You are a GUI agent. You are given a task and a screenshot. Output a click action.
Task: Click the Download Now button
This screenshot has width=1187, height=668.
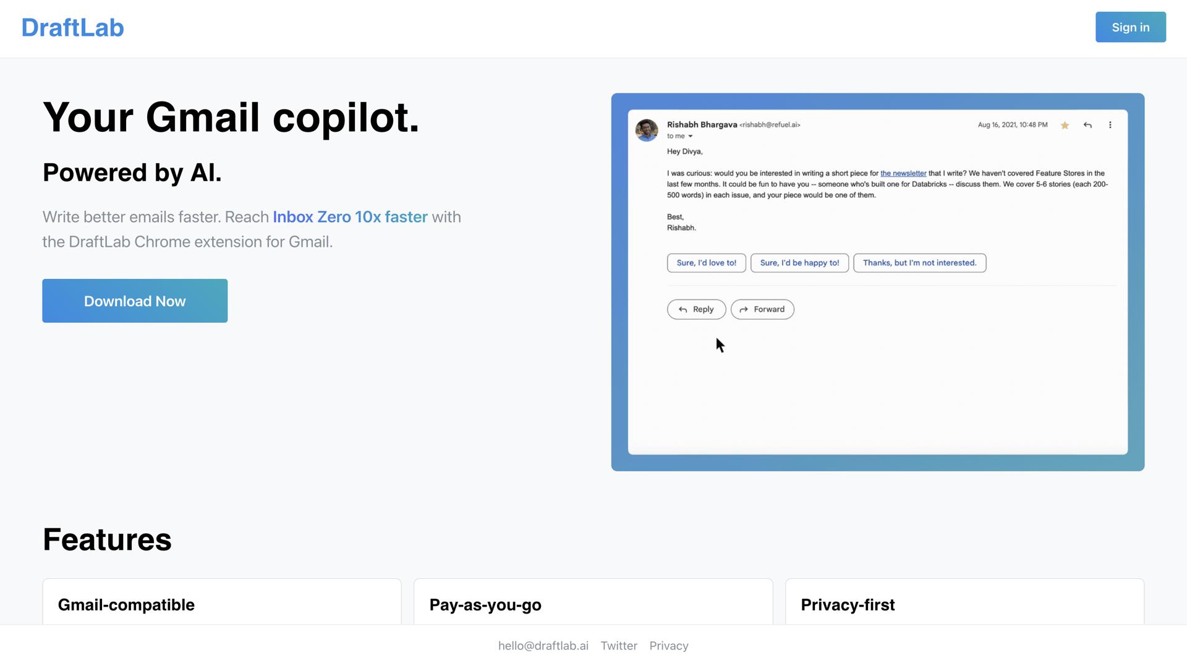(135, 301)
